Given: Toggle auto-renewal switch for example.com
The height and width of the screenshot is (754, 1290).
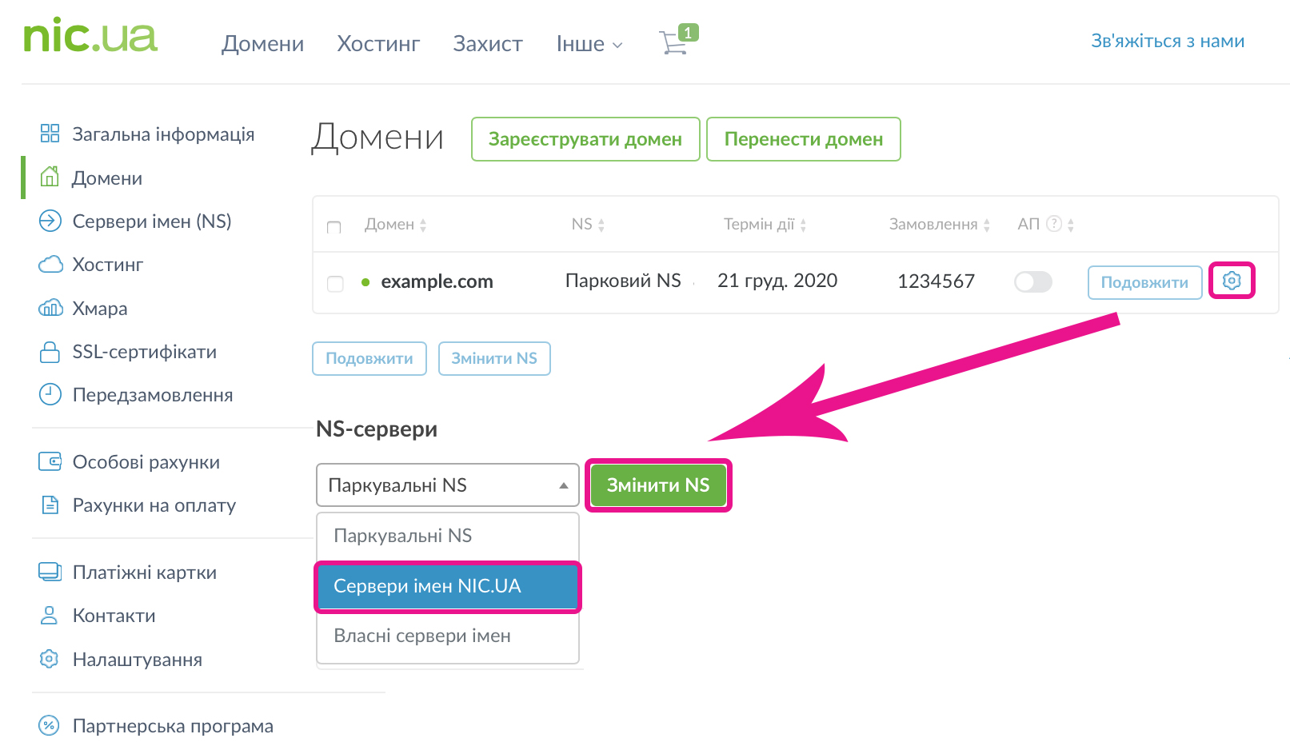Looking at the screenshot, I should click(1032, 281).
